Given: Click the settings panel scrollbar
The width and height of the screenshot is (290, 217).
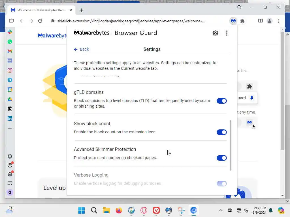Looking at the screenshot, I should click(231, 146).
